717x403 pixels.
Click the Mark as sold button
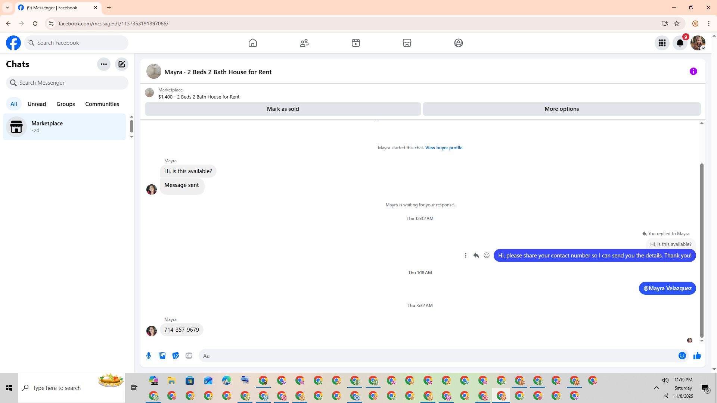pos(283,109)
